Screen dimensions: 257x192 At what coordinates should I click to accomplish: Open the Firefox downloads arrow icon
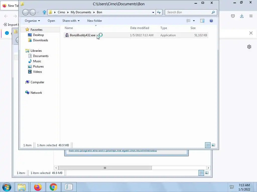pos(242,16)
